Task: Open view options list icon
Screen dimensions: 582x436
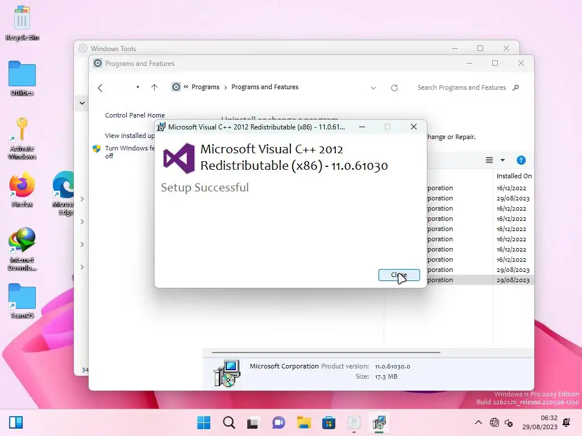Action: click(489, 160)
